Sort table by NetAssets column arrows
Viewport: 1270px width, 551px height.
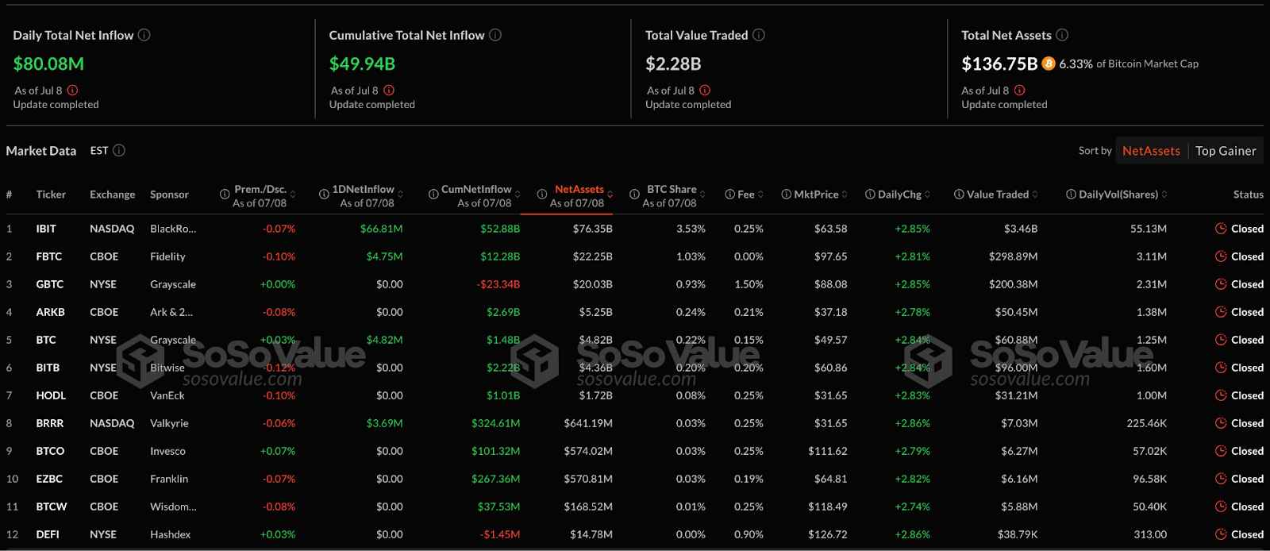click(x=610, y=195)
